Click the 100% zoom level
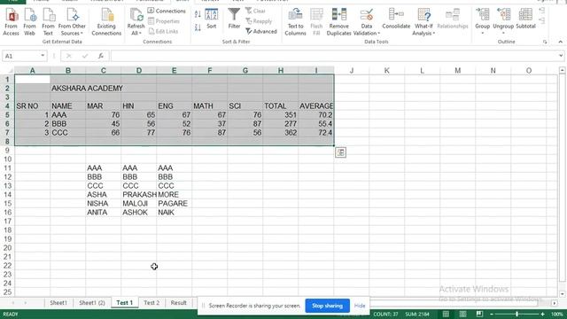 click(x=557, y=315)
